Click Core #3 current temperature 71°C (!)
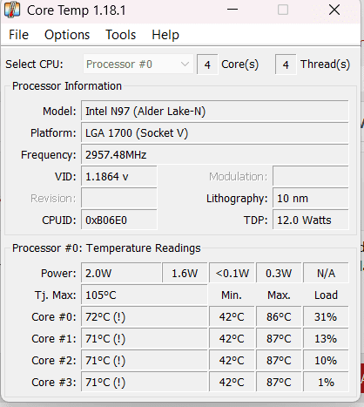This screenshot has height=407, width=364. (145, 383)
